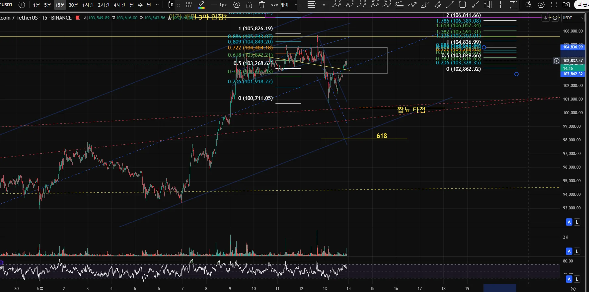
Task: Select the yellow '618' text annotation
Action: (x=382, y=136)
